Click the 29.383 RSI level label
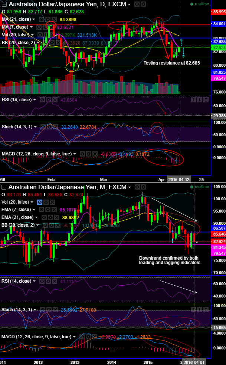The width and height of the screenshot is (226, 365). [218, 116]
